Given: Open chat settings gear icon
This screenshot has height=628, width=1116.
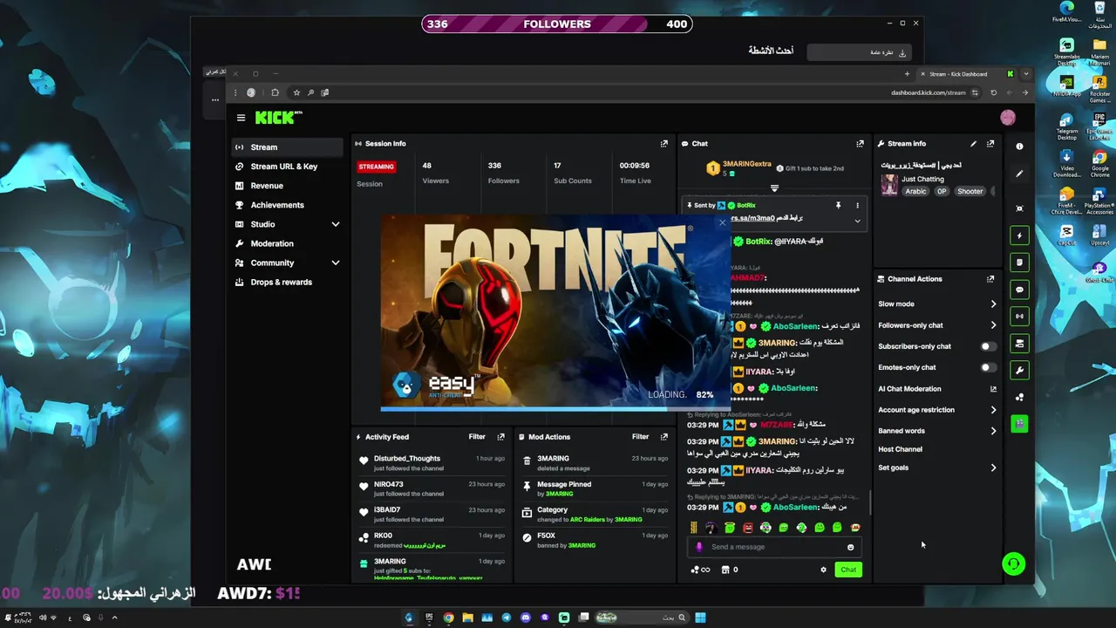Looking at the screenshot, I should point(823,570).
